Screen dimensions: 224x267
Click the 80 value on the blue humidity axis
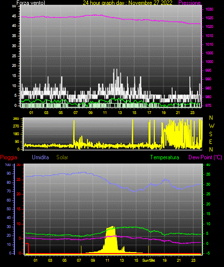click(x=9, y=182)
